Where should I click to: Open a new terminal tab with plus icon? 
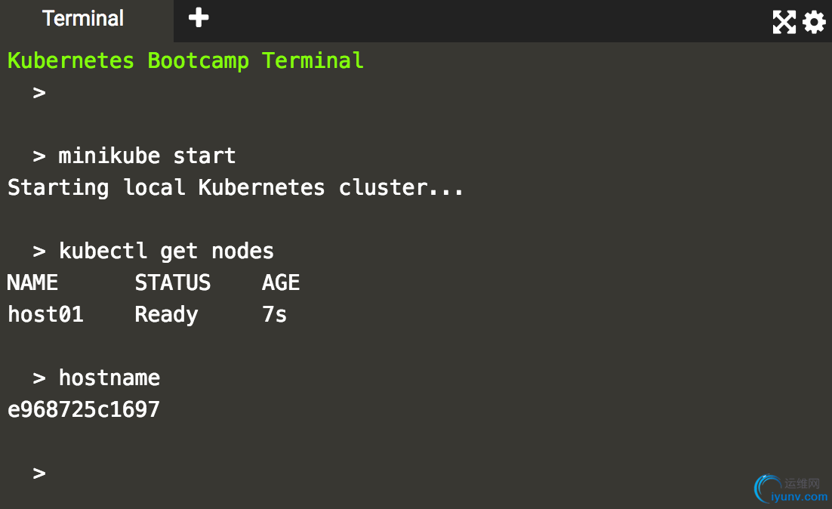click(x=199, y=17)
